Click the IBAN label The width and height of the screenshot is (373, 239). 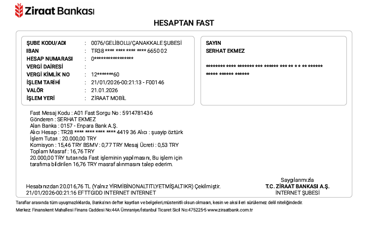click(33, 51)
